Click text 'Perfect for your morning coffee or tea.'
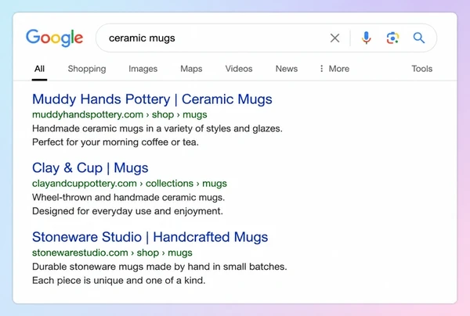470x316 pixels. click(115, 142)
